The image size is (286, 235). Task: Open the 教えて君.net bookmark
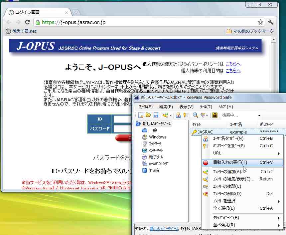pos(21,31)
